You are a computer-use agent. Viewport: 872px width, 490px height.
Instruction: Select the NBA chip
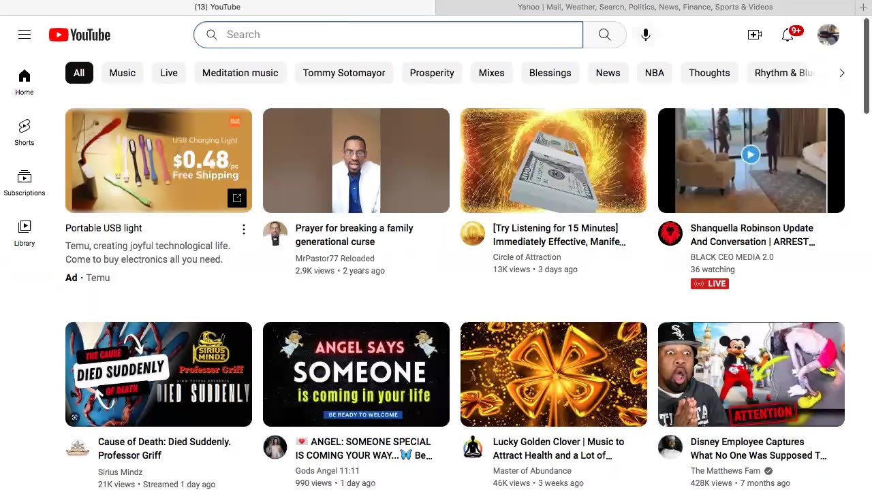click(x=655, y=73)
